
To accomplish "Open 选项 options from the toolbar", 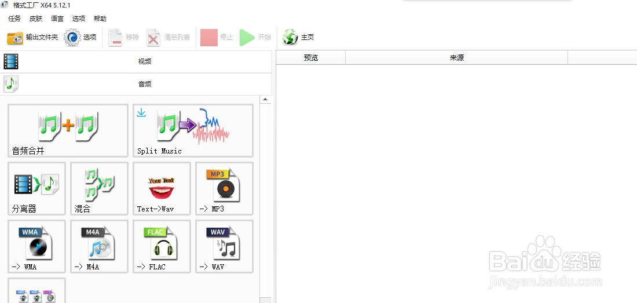I will [80, 37].
